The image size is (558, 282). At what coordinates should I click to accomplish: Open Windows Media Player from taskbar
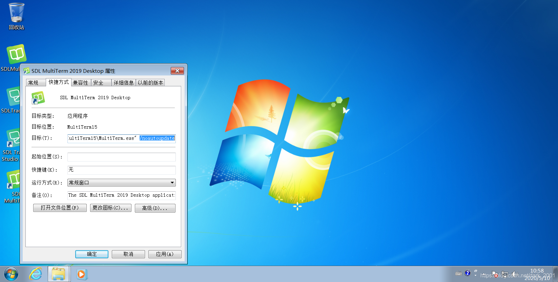(x=81, y=274)
